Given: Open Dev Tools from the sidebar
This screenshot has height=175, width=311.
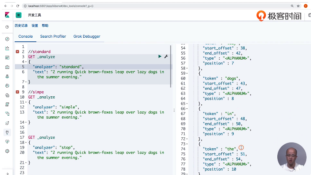Looking at the screenshot, I should tap(7, 132).
